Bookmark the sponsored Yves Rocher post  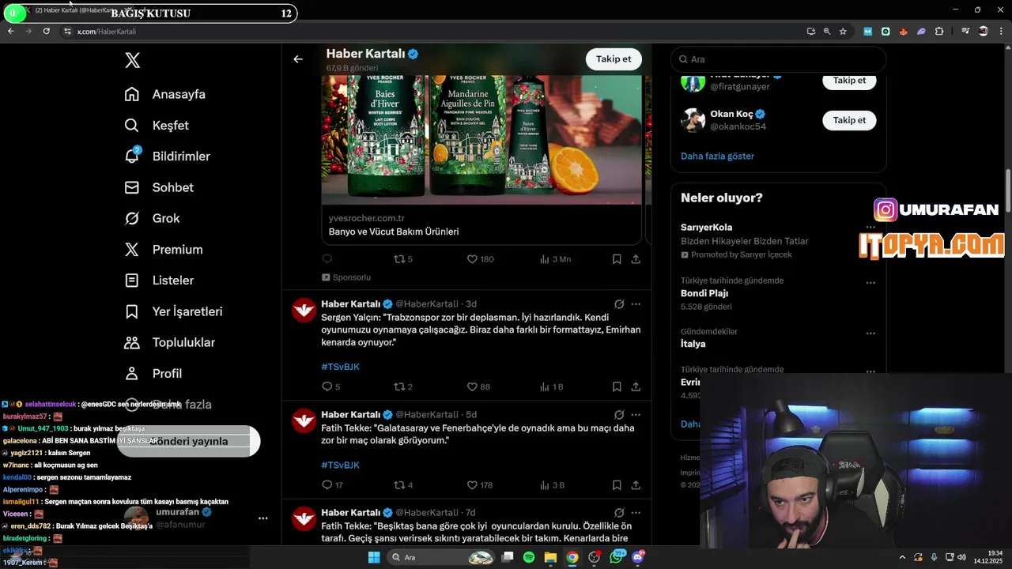pyautogui.click(x=617, y=258)
